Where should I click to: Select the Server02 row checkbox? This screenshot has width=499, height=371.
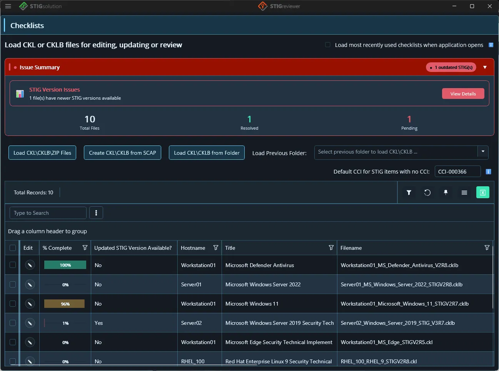click(x=13, y=323)
